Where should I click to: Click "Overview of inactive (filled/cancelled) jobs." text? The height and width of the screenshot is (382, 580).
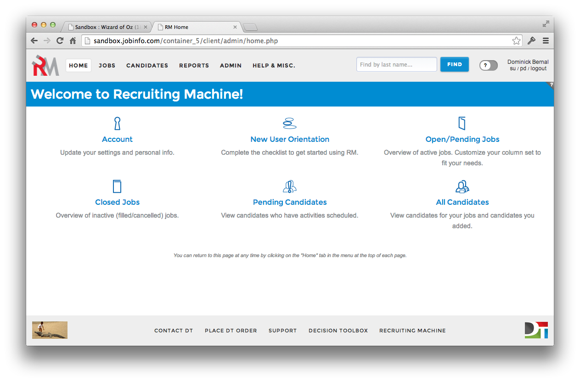tap(117, 215)
